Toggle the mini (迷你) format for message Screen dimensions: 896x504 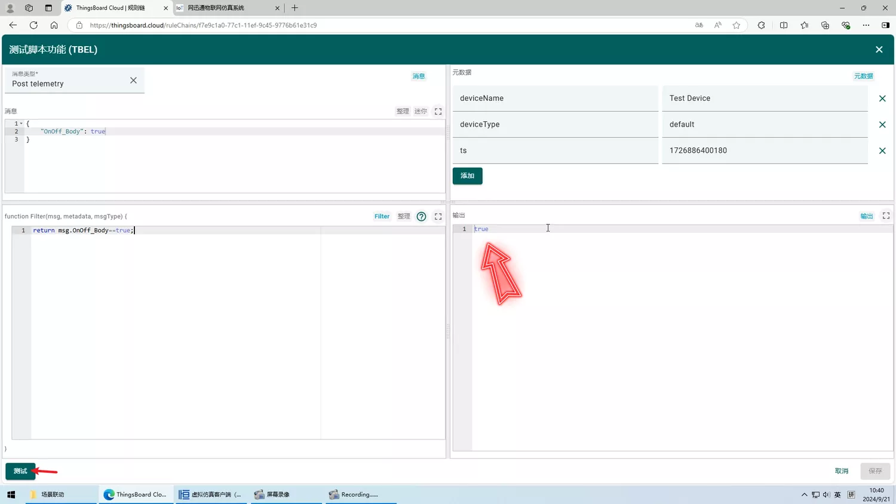(421, 112)
